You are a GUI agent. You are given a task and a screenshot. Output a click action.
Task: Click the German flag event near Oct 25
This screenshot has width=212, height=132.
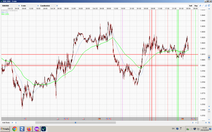click(99, 119)
